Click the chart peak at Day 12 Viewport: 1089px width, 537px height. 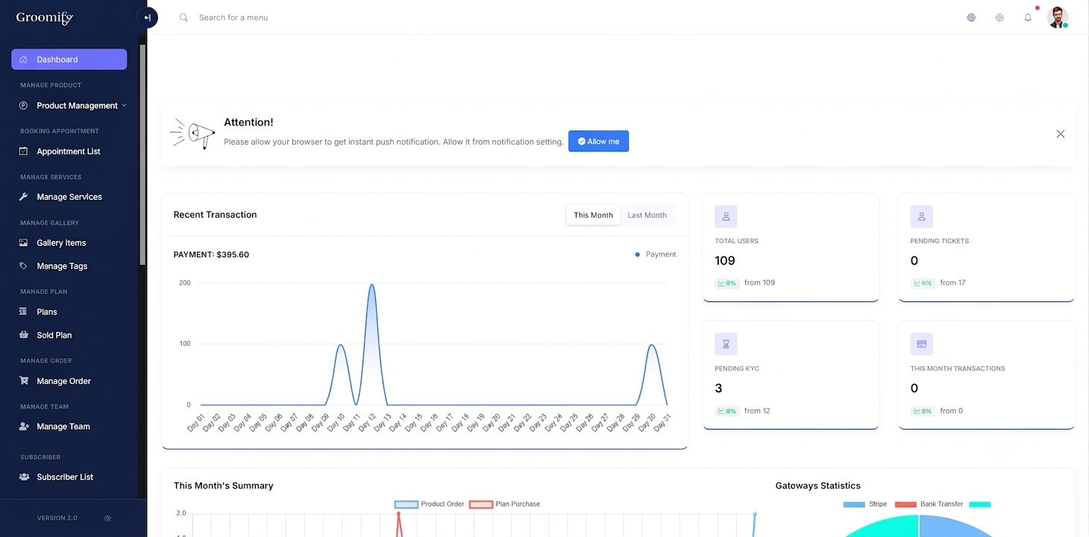371,285
